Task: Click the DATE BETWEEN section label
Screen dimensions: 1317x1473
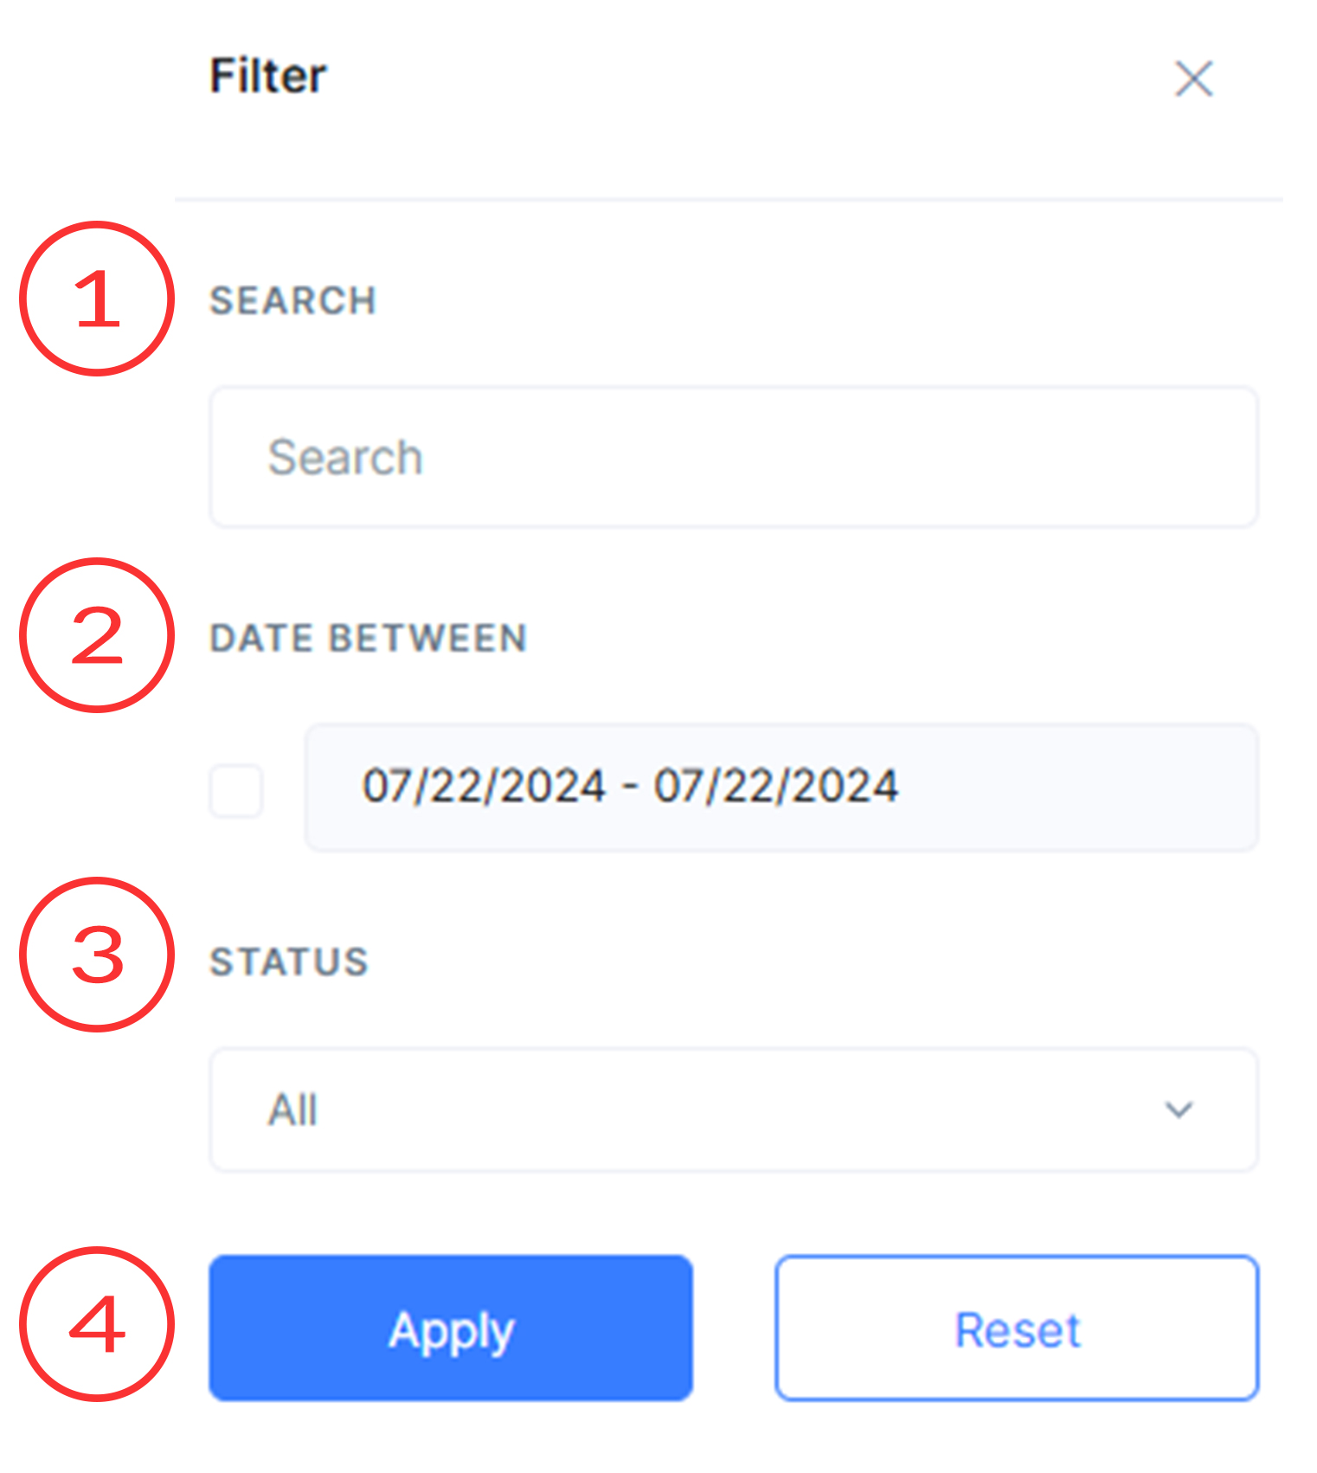Action: point(369,639)
